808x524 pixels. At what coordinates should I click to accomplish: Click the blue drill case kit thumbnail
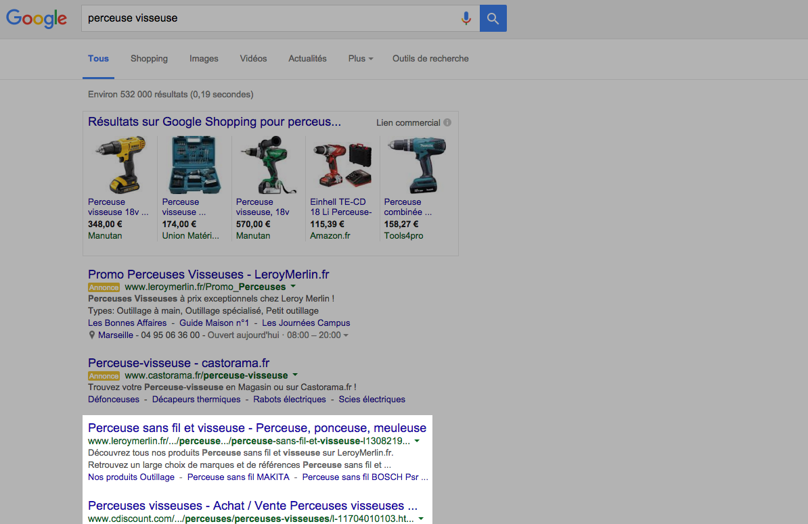click(x=194, y=165)
